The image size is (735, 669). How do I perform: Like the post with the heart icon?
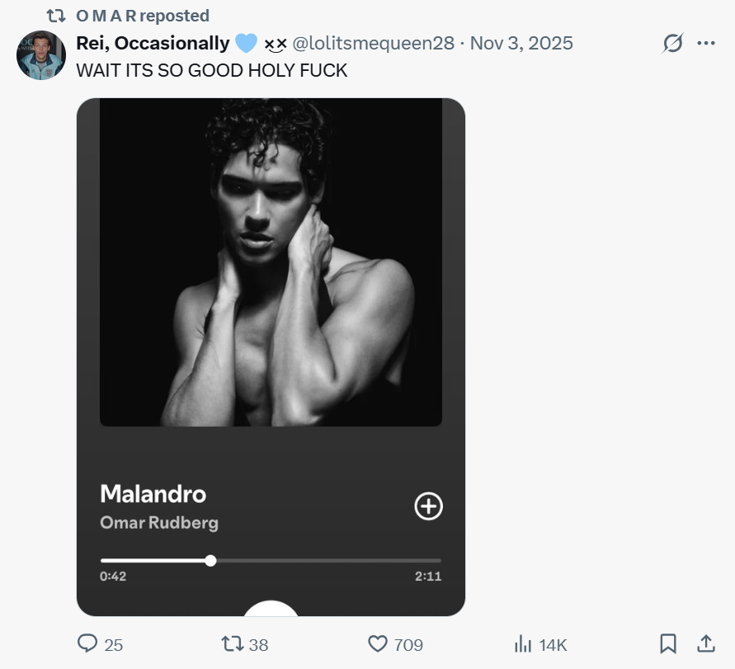point(378,644)
